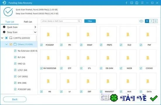
Task: Open the PREFS folder thumbnail
Action: coord(108,34)
